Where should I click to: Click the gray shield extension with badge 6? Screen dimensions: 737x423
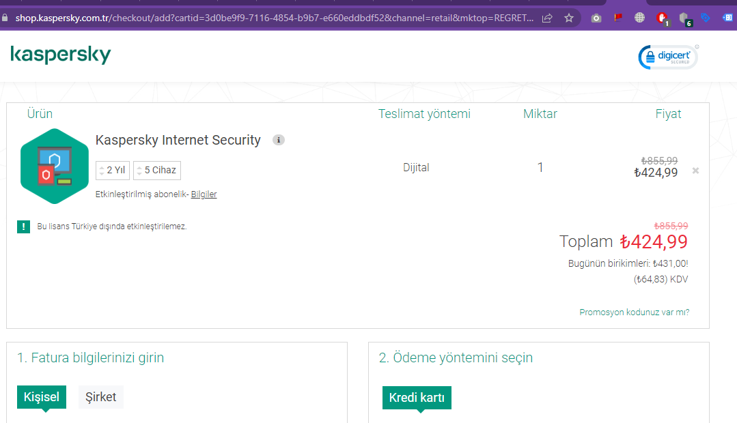click(x=684, y=19)
